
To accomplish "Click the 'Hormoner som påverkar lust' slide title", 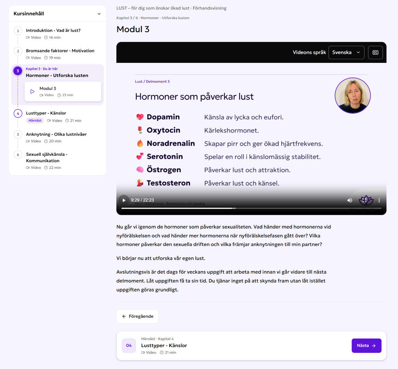I will click(194, 97).
